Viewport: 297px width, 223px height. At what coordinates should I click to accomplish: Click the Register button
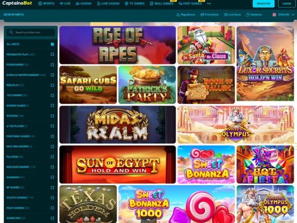263,4
